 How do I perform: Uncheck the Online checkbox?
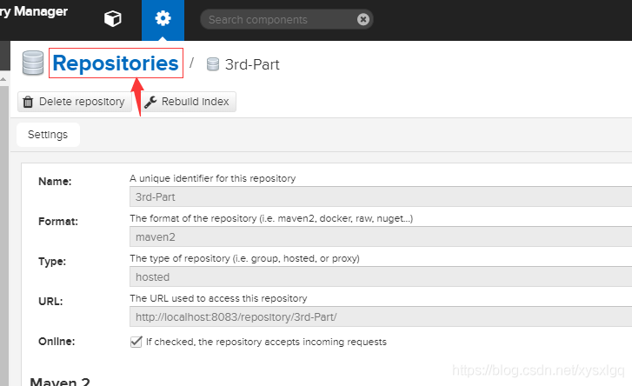[136, 342]
